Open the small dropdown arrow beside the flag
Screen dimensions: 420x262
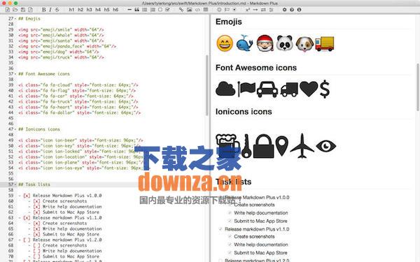pyautogui.click(x=234, y=10)
